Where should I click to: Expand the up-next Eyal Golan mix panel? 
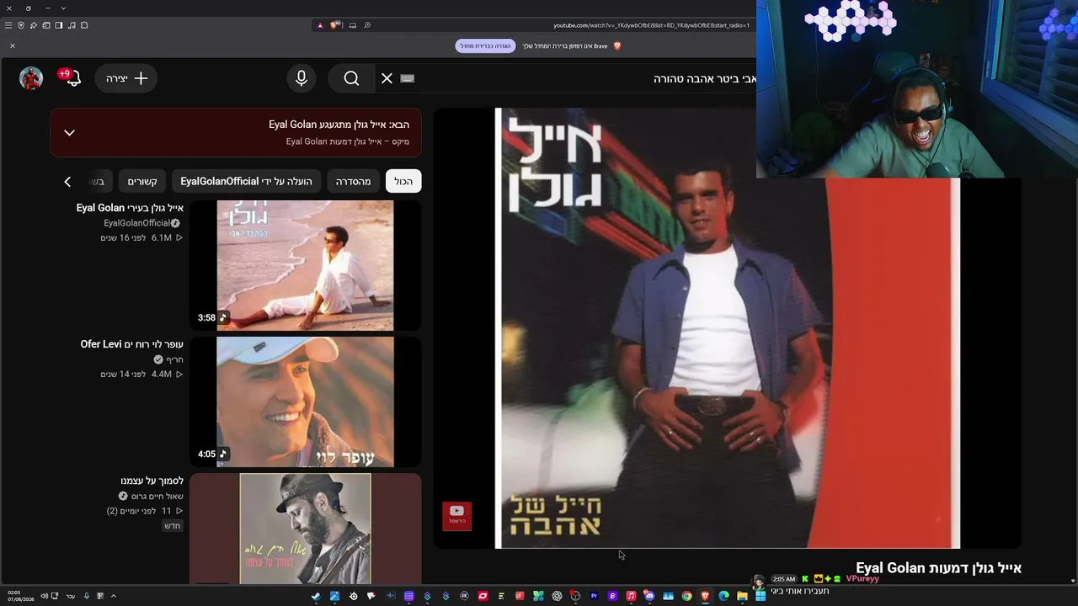[69, 133]
